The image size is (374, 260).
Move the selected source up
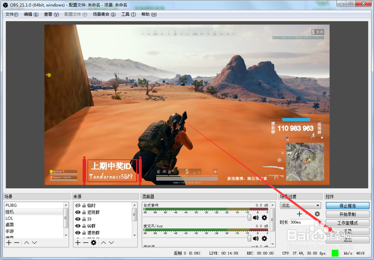click(103, 242)
